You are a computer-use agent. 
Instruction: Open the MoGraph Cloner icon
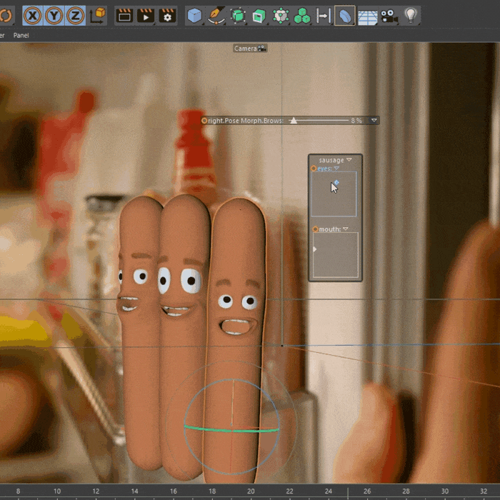(281, 15)
